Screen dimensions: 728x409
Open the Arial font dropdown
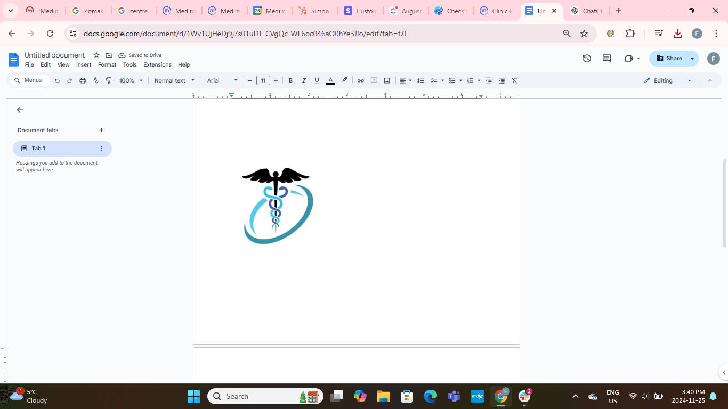coord(222,80)
